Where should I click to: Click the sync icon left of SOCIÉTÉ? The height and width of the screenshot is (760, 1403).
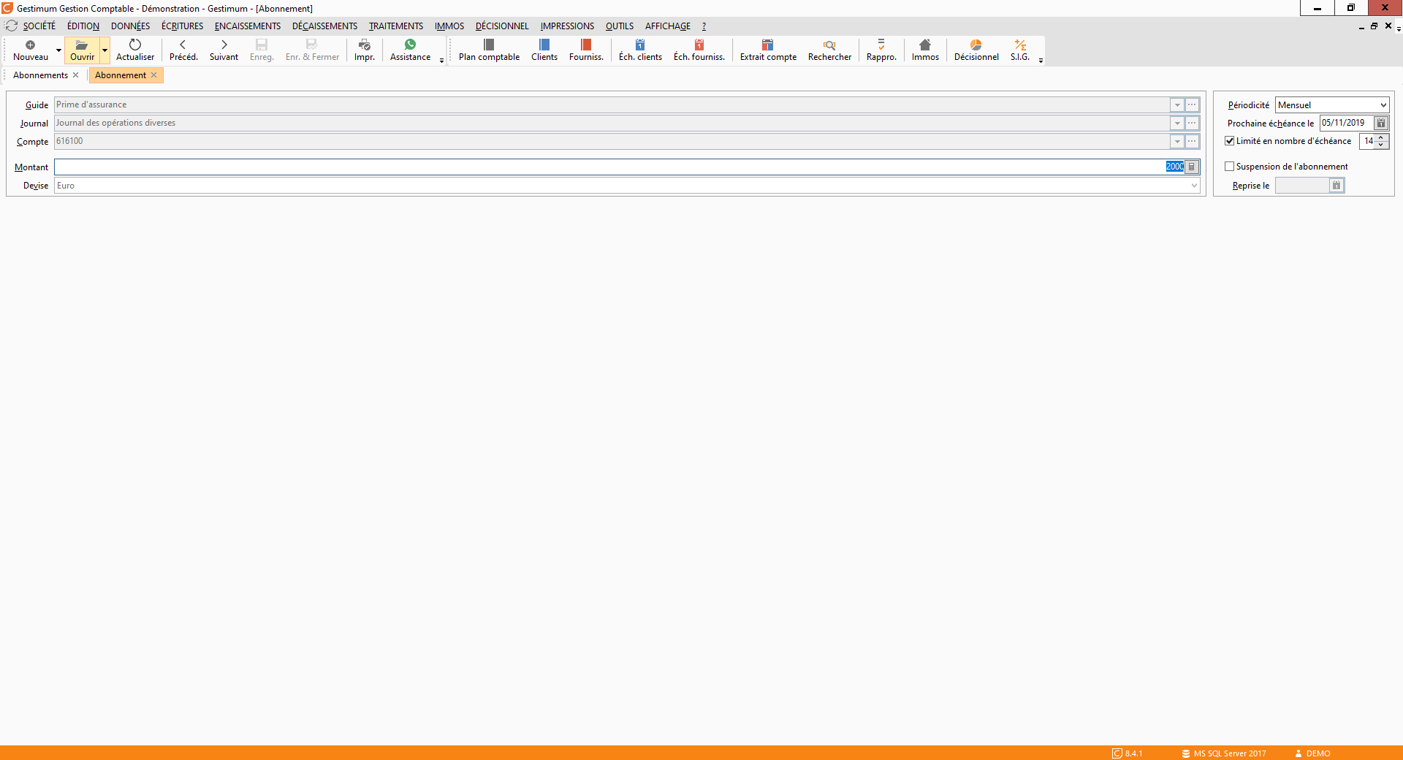pos(12,26)
